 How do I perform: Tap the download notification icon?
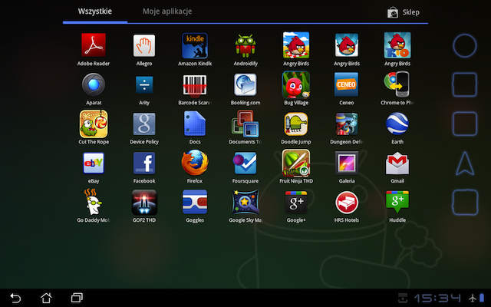pyautogui.click(x=403, y=298)
